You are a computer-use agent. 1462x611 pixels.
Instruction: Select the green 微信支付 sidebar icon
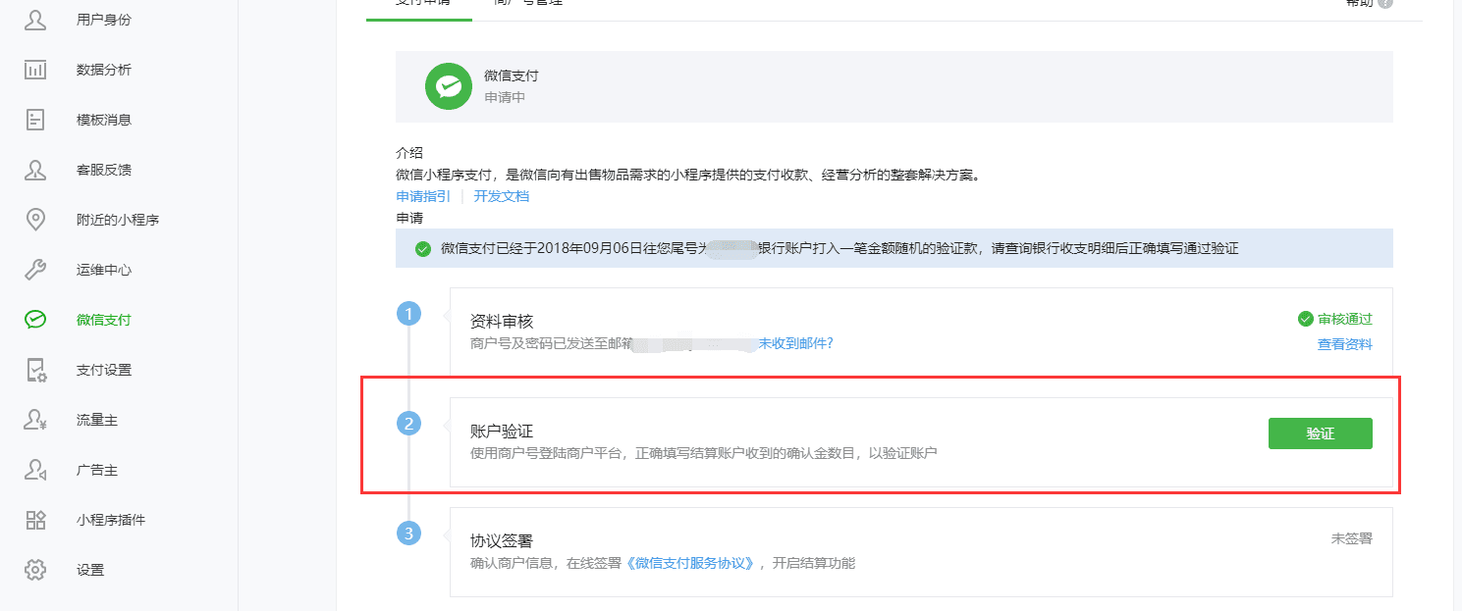tap(35, 320)
